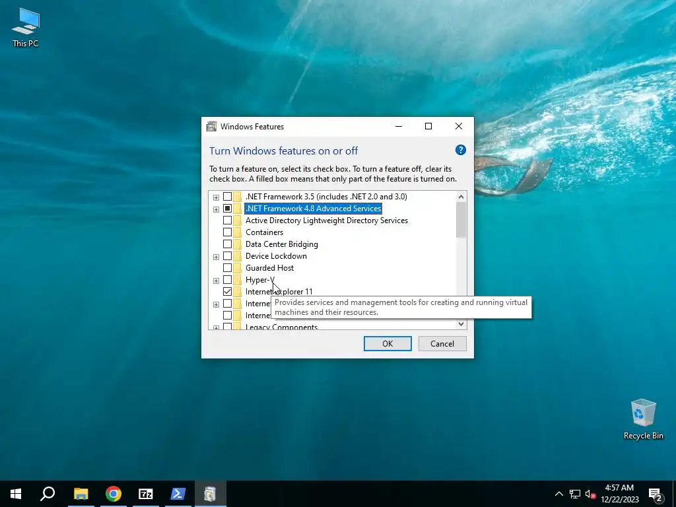
Task: Select the Device Lockdown row
Action: click(276, 256)
